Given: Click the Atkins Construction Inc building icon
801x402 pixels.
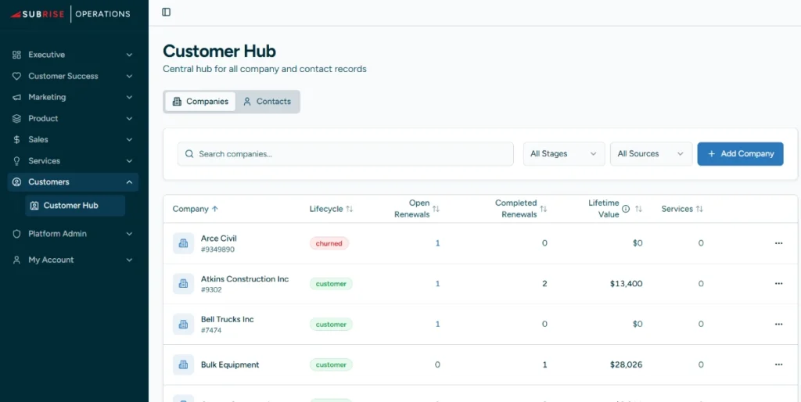Looking at the screenshot, I should pos(183,283).
